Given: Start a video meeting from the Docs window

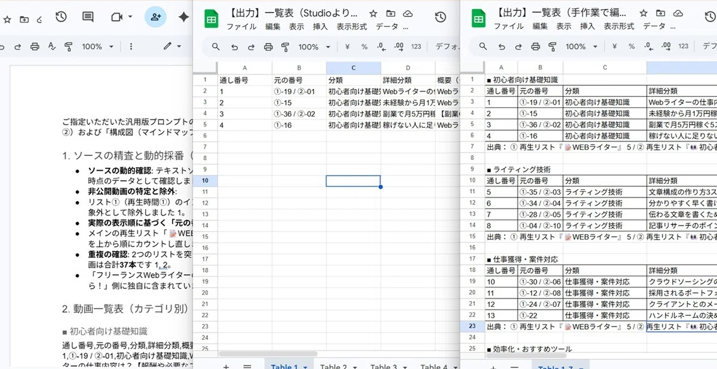Looking at the screenshot, I should (117, 17).
